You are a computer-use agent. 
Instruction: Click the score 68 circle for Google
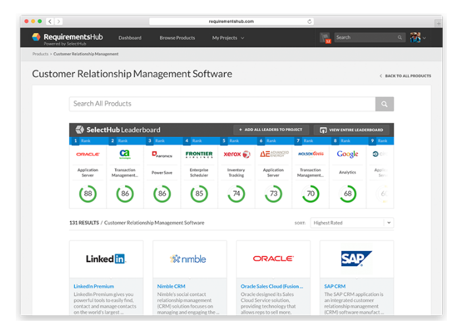coord(348,194)
